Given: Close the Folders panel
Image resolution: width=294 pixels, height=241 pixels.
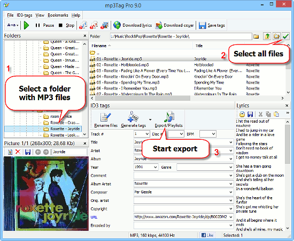Looking at the screenshot, I should 85,36.
